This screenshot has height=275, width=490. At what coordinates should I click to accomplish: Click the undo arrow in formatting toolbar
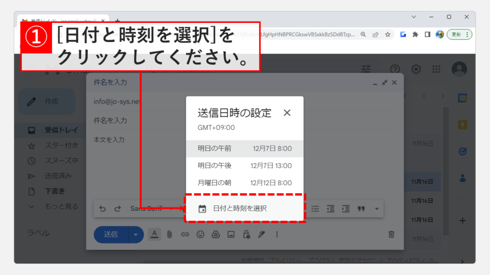click(x=102, y=209)
